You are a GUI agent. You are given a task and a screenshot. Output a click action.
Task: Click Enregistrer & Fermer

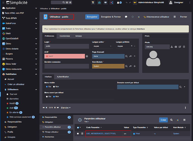tap(111, 17)
